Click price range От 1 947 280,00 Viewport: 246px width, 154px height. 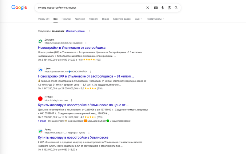pyautogui.click(x=58, y=88)
